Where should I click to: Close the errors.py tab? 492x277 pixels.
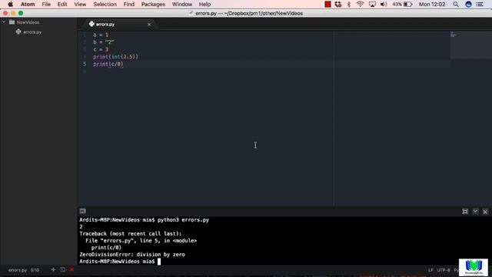pyautogui.click(x=149, y=24)
